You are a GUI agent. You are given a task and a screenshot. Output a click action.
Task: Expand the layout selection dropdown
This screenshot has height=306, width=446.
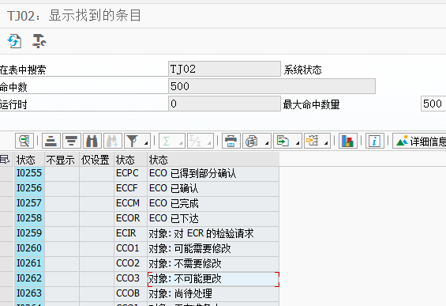pyautogui.click(x=326, y=143)
